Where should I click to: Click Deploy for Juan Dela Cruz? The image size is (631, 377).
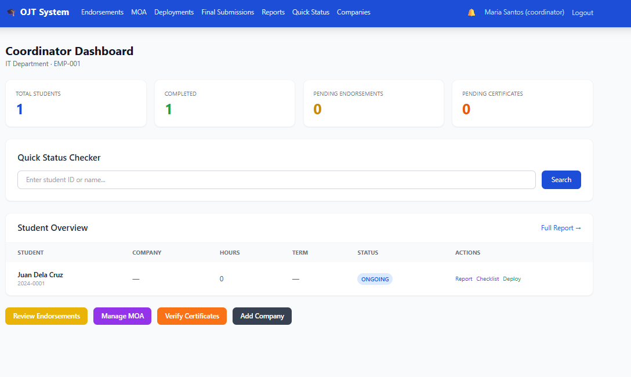tap(512, 279)
